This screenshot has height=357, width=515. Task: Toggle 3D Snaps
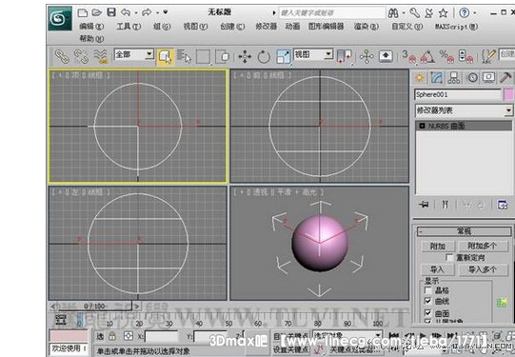point(408,56)
